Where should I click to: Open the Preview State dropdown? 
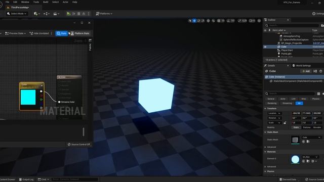[16, 33]
